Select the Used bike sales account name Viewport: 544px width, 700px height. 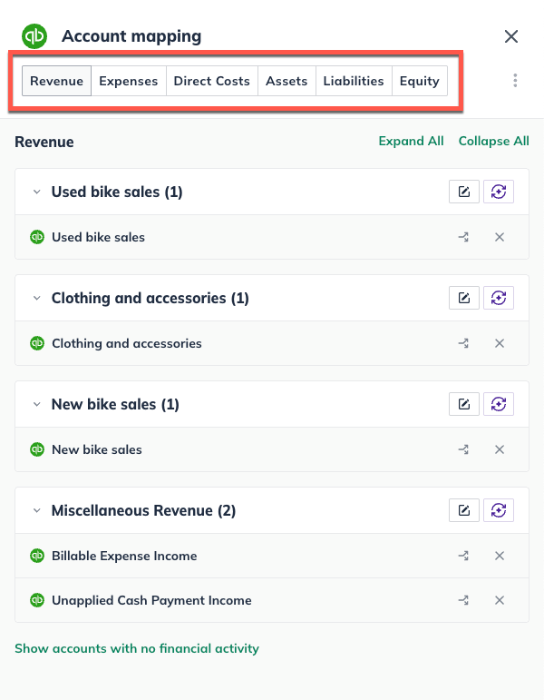tap(98, 237)
